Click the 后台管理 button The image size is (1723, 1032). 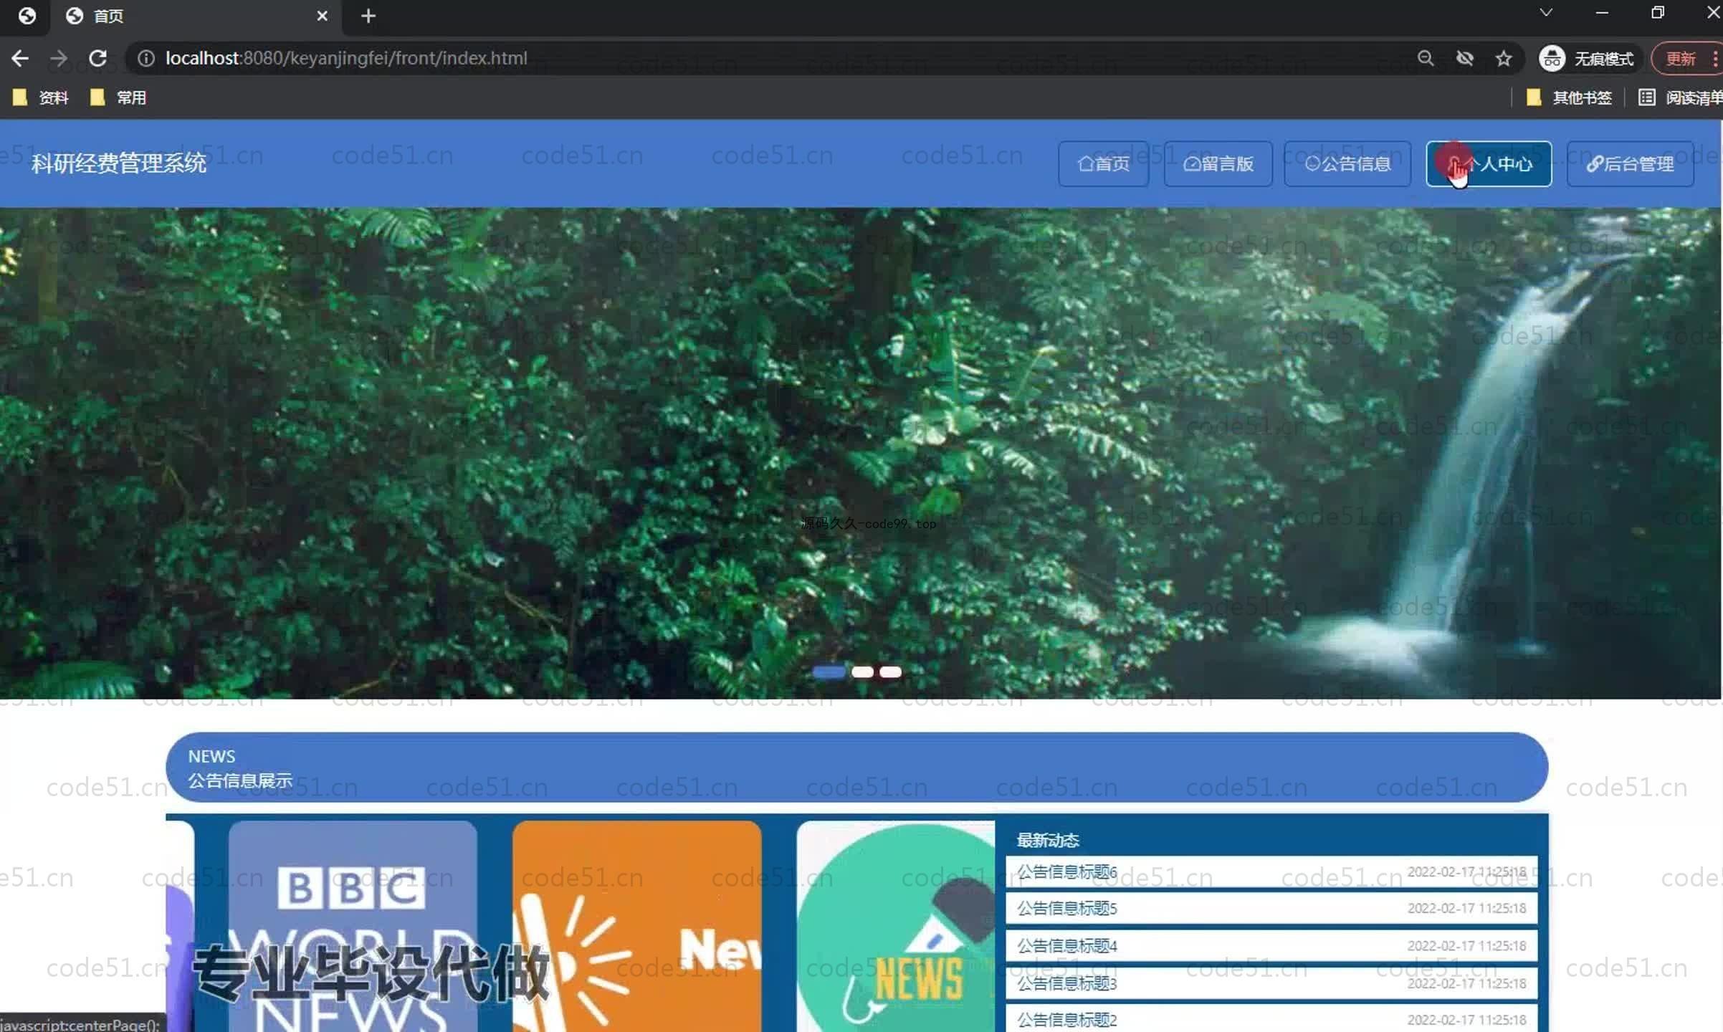1630,164
